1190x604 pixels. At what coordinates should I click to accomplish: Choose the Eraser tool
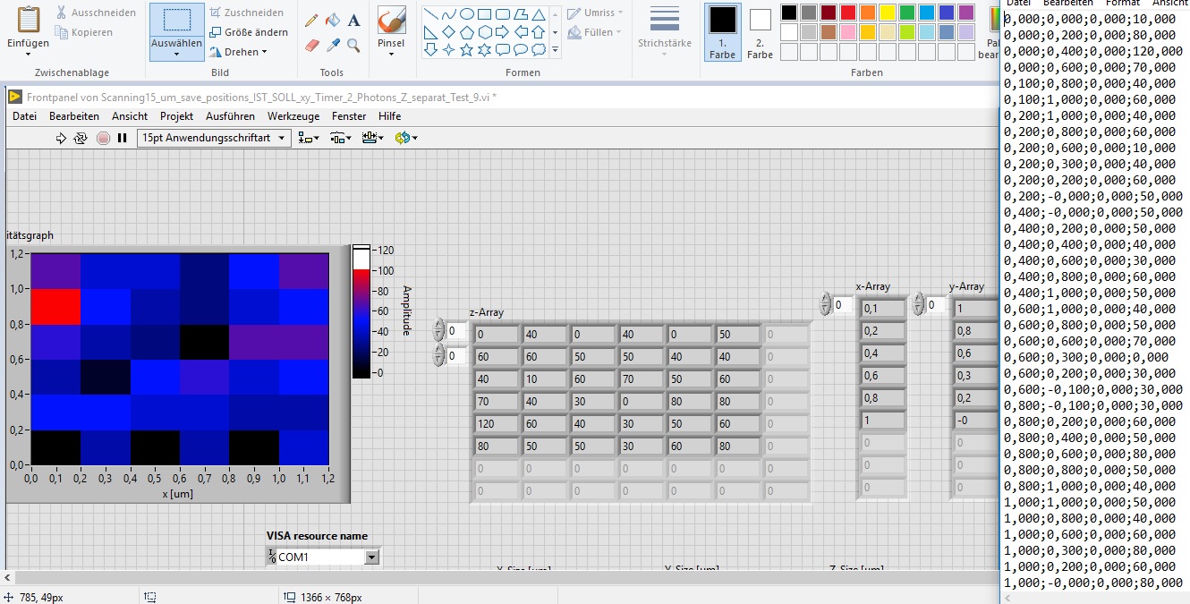(x=311, y=45)
